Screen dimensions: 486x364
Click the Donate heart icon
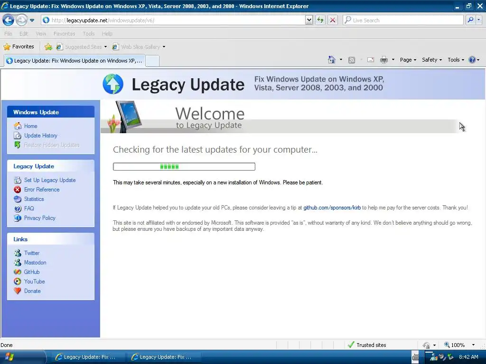18,291
